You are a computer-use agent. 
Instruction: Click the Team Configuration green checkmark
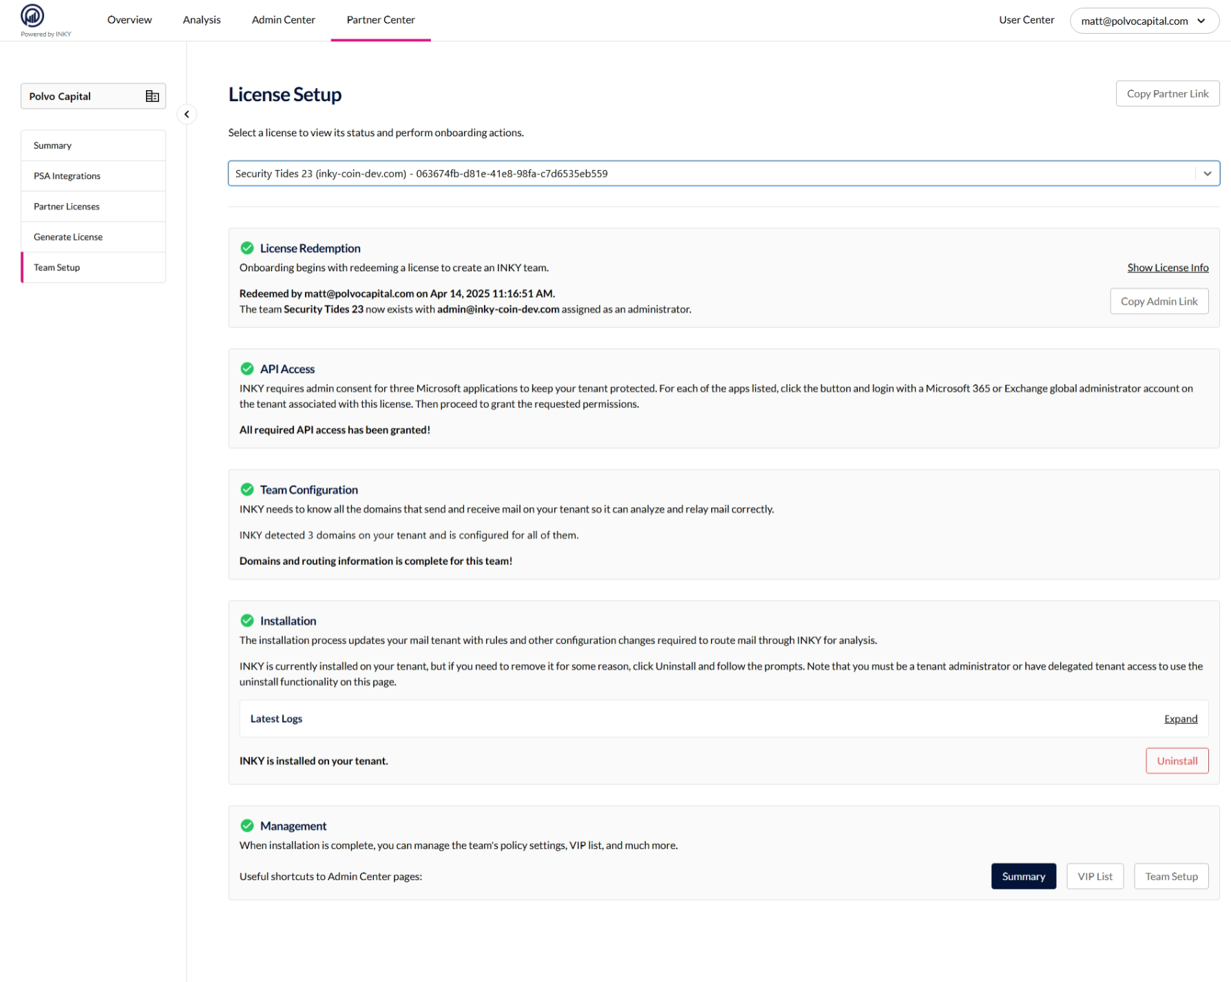tap(247, 490)
